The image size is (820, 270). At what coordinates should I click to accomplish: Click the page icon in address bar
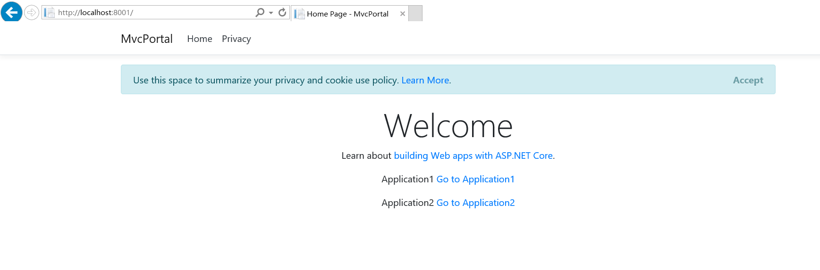50,13
